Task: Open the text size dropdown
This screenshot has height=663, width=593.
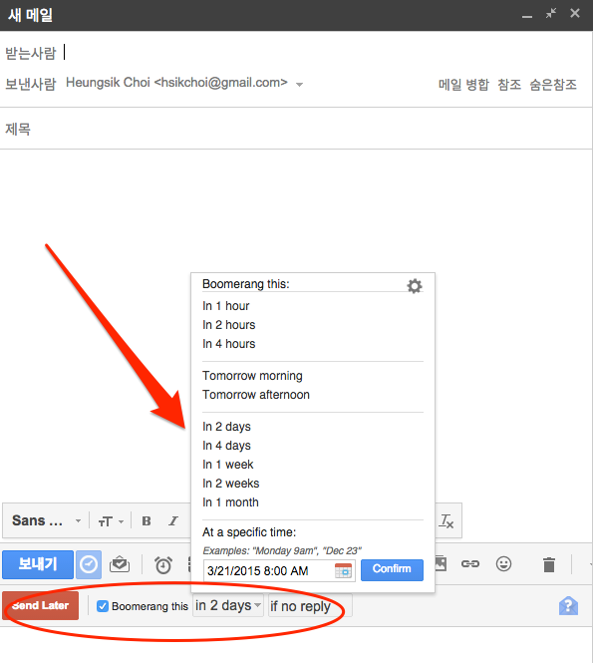Action: click(x=111, y=521)
